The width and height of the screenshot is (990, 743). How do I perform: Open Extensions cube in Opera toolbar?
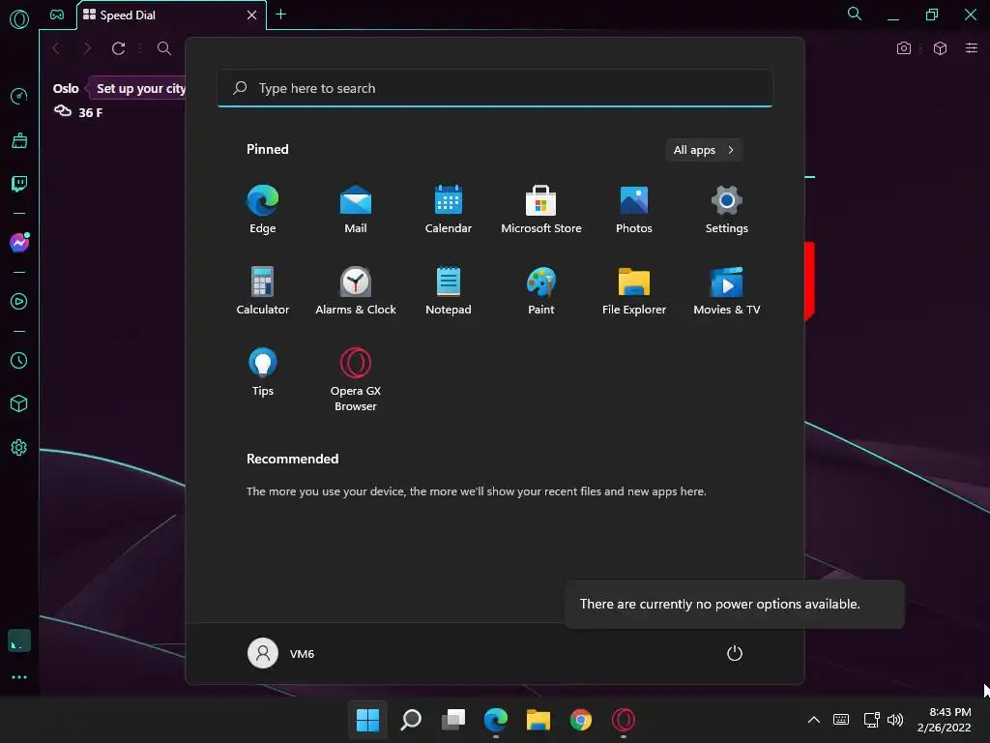click(940, 48)
